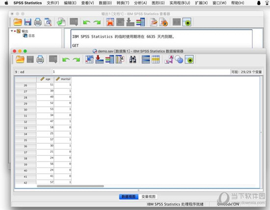Click Go to variable icon
270x210 pixels.
[99, 59]
